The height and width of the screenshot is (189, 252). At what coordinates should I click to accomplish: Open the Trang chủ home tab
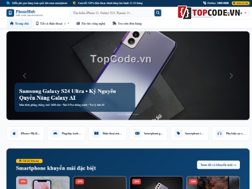coord(19,24)
